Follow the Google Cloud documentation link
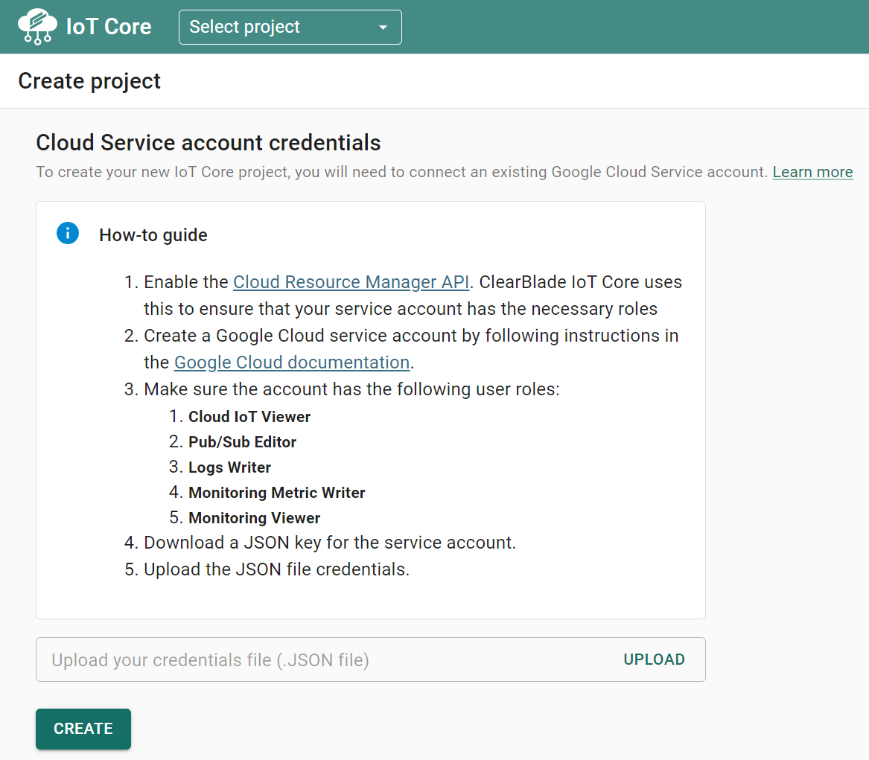869x760 pixels. tap(291, 363)
